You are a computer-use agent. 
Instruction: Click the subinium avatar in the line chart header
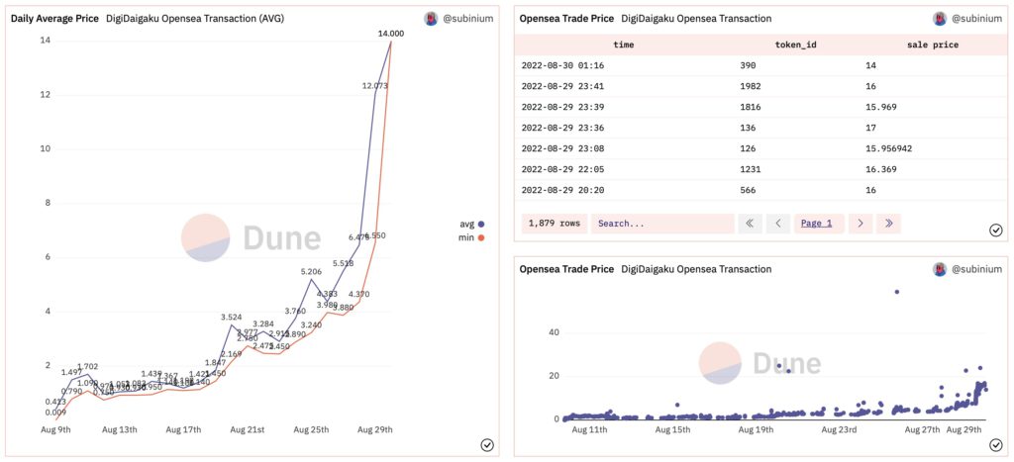[431, 19]
